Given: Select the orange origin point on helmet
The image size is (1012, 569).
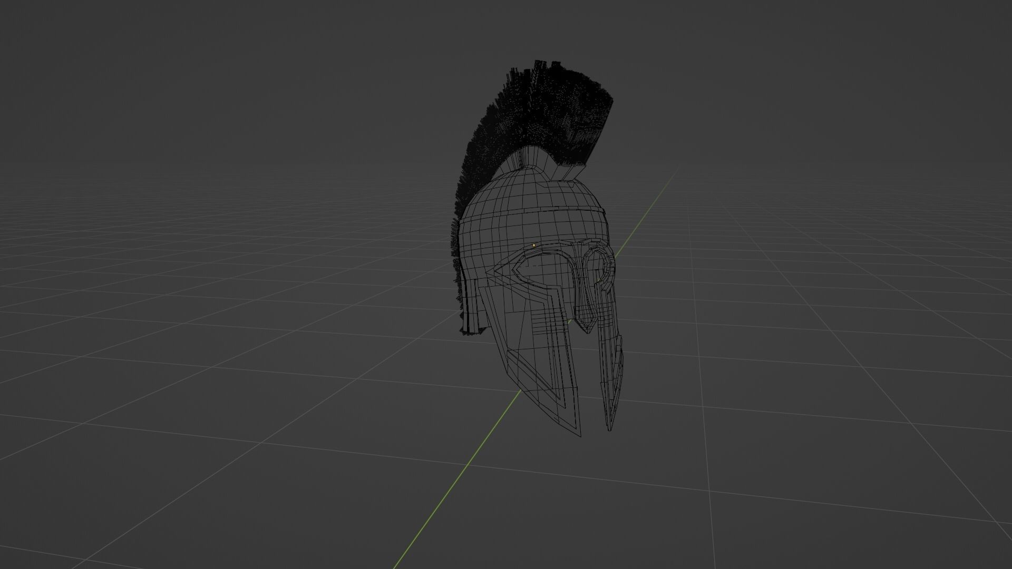Looking at the screenshot, I should tap(534, 246).
